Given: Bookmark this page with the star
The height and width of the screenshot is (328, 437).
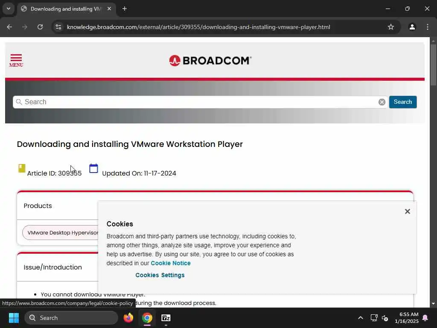Looking at the screenshot, I should pos(391,27).
